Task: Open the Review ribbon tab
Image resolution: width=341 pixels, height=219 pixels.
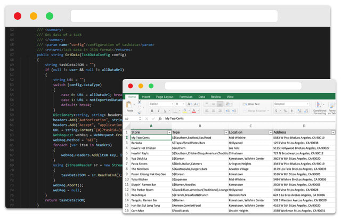Action: point(216,97)
